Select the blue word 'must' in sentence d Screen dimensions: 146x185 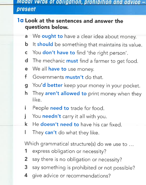(72, 61)
